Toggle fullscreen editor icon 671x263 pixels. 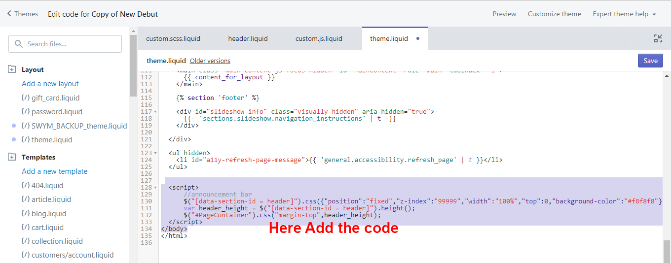point(658,38)
